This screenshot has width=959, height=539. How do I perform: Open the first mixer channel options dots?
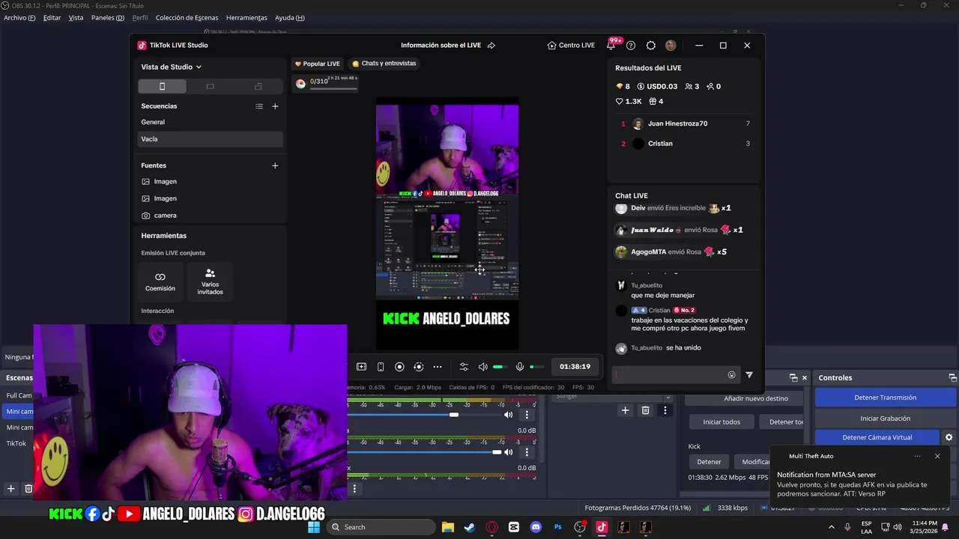coord(527,415)
